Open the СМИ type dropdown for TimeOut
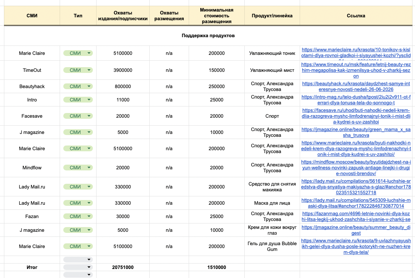415x278 pixels. click(x=78, y=70)
